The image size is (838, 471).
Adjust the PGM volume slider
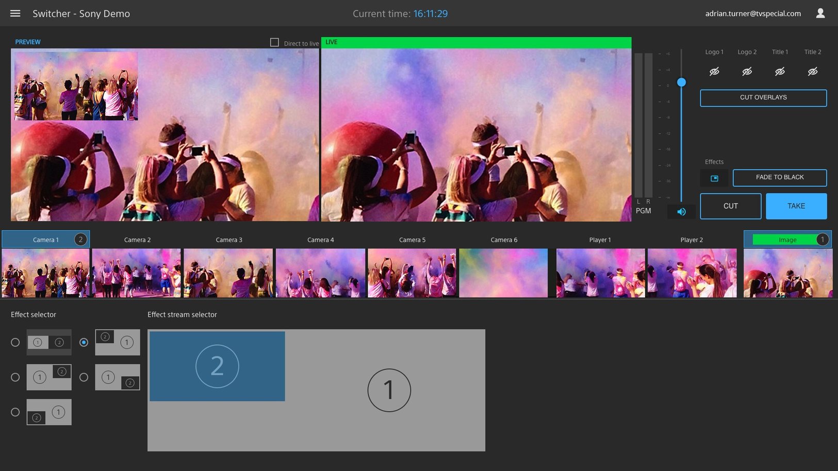click(x=682, y=82)
